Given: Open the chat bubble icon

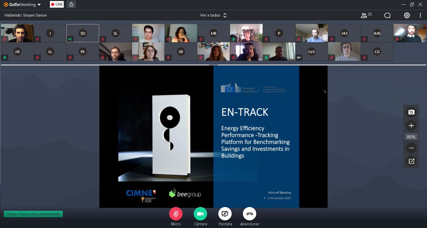Looking at the screenshot, I should point(388,15).
